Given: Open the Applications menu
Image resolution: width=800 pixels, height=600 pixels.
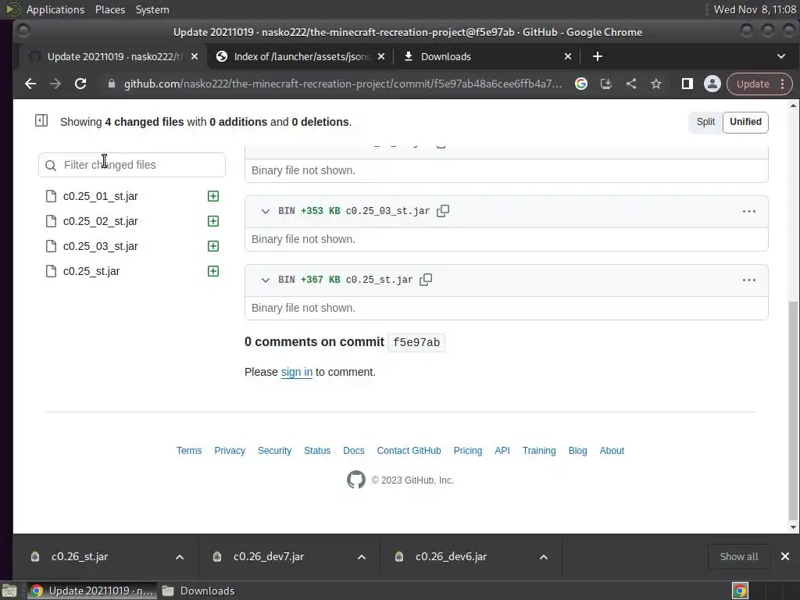Looking at the screenshot, I should click(55, 9).
